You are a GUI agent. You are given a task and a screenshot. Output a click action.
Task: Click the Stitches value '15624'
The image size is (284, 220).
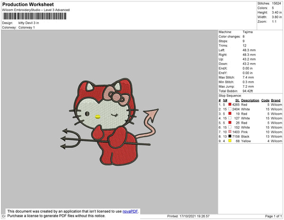[x=276, y=3]
